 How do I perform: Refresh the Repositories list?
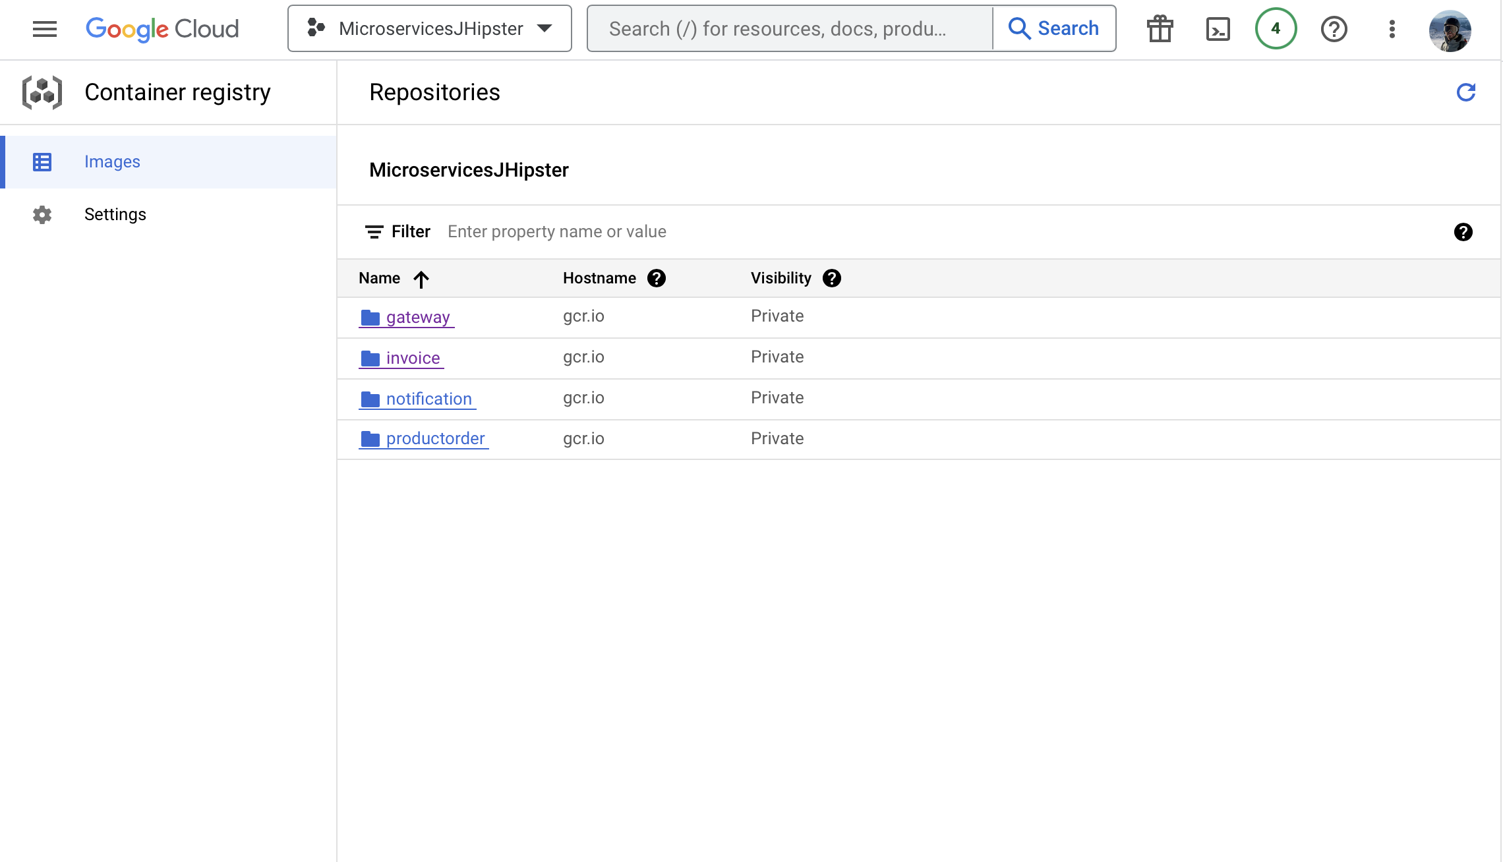pyautogui.click(x=1465, y=92)
